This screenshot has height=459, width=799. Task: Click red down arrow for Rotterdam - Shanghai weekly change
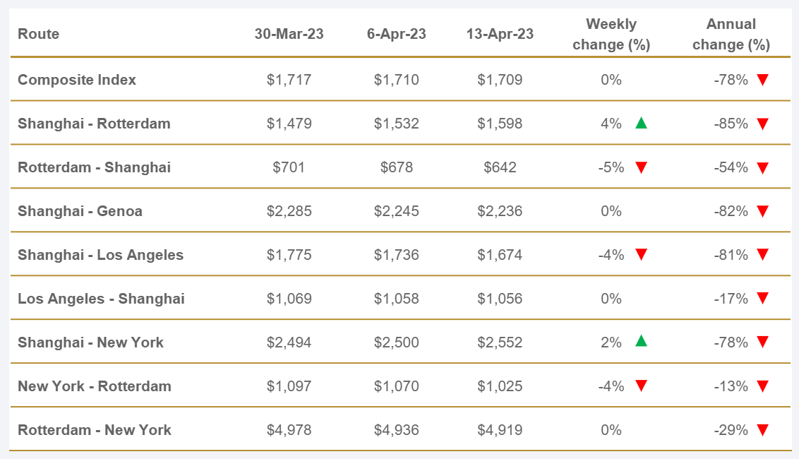click(x=641, y=167)
